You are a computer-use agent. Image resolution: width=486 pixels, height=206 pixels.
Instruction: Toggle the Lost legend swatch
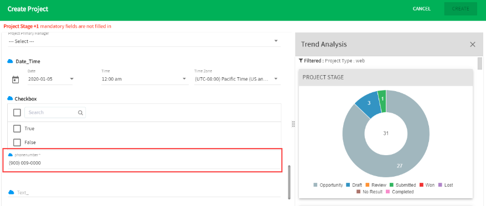coord(440,185)
